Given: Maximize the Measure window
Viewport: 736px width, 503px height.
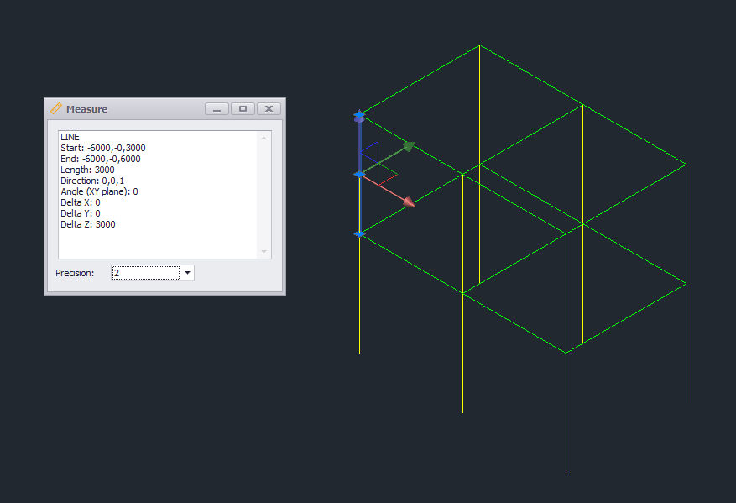Looking at the screenshot, I should 243,108.
